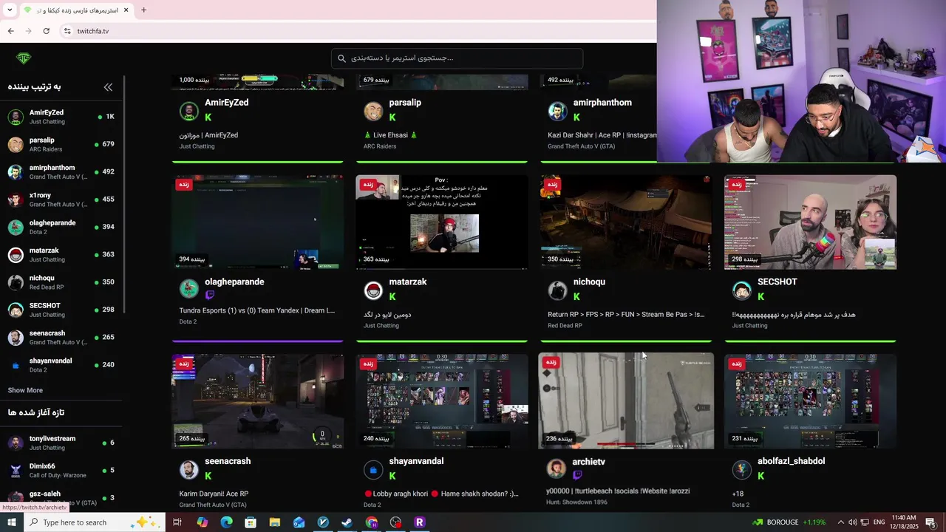Click Hunt: Showdown 1896 category text
This screenshot has height=532, width=946.
[x=576, y=502]
